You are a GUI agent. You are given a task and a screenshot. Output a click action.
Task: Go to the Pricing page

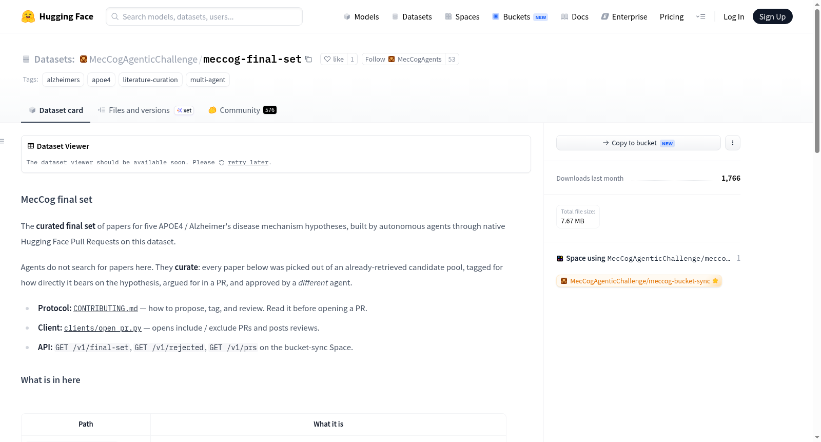(x=672, y=16)
